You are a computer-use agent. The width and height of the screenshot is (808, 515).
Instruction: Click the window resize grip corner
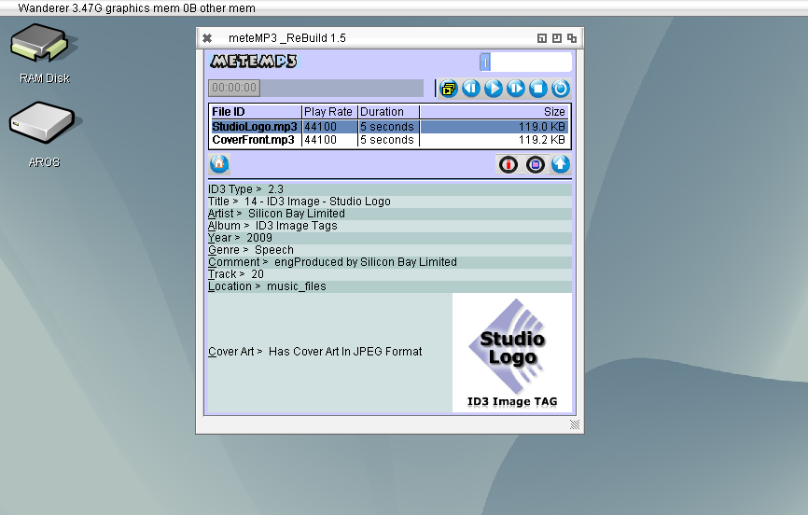point(575,425)
